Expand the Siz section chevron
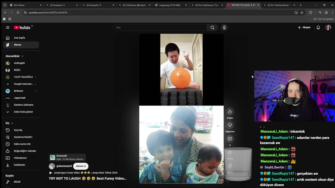The image size is (335, 188). (12, 123)
